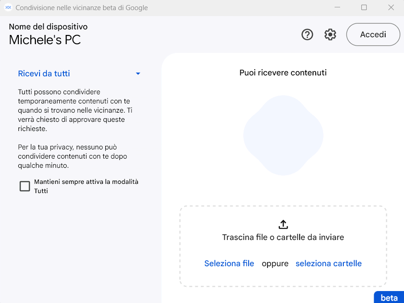This screenshot has height=303, width=404.
Task: Open the 'Ricevi da tutti' selector
Action: click(x=44, y=74)
